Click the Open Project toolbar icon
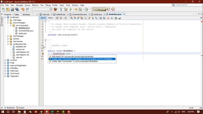This screenshot has width=203, height=114. (12, 9)
